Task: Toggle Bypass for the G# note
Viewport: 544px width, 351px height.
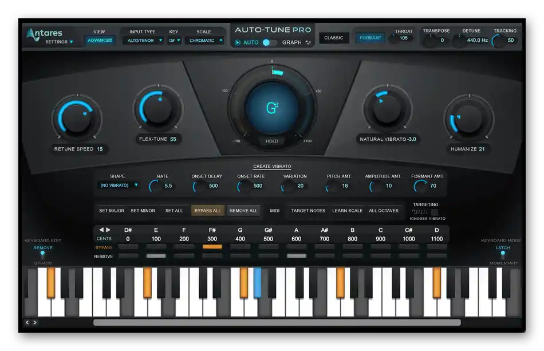Action: pos(268,247)
